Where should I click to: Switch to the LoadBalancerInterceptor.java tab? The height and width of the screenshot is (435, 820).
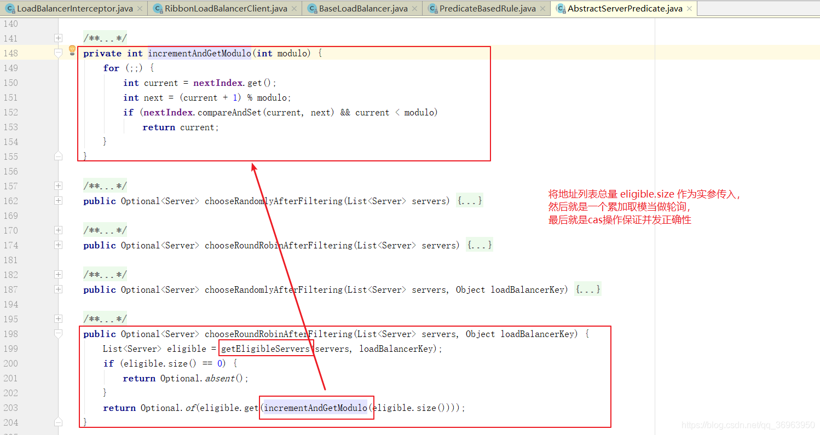pos(73,8)
